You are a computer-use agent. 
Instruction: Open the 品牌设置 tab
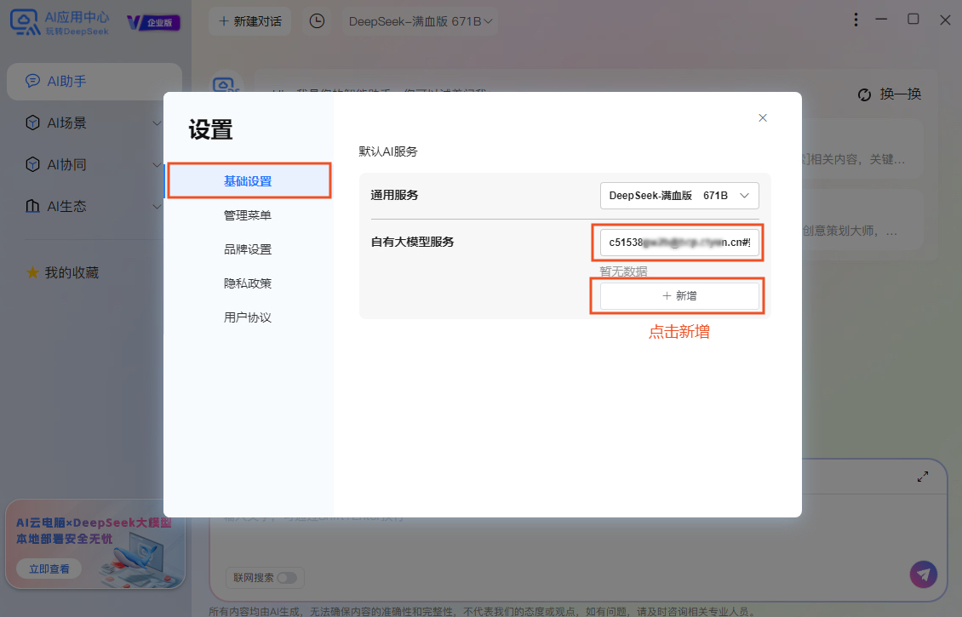[249, 249]
